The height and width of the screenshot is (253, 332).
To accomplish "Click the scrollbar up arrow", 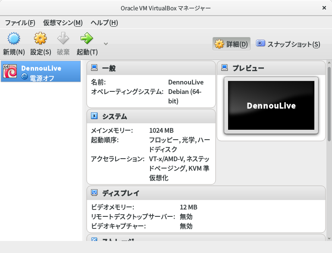I will pyautogui.click(x=329, y=63).
